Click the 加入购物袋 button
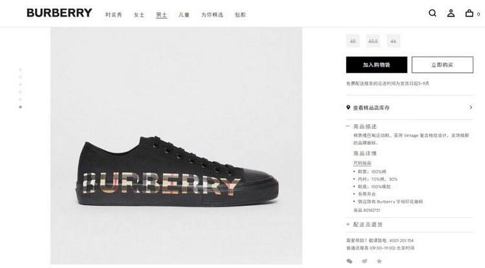This screenshot has height=268, width=485. 376,65
